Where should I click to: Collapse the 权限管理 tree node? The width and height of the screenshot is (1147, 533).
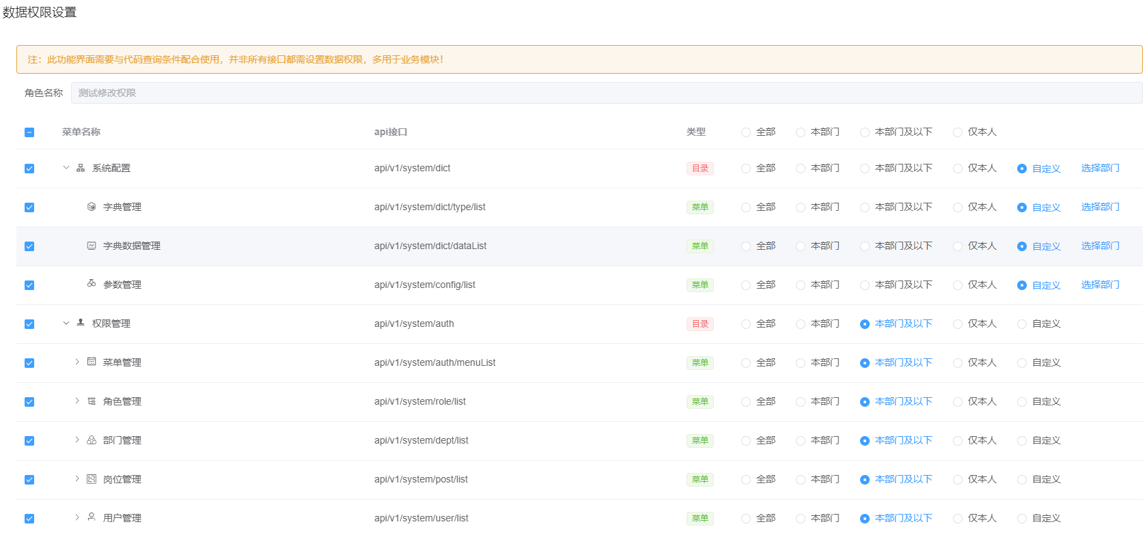pyautogui.click(x=66, y=323)
